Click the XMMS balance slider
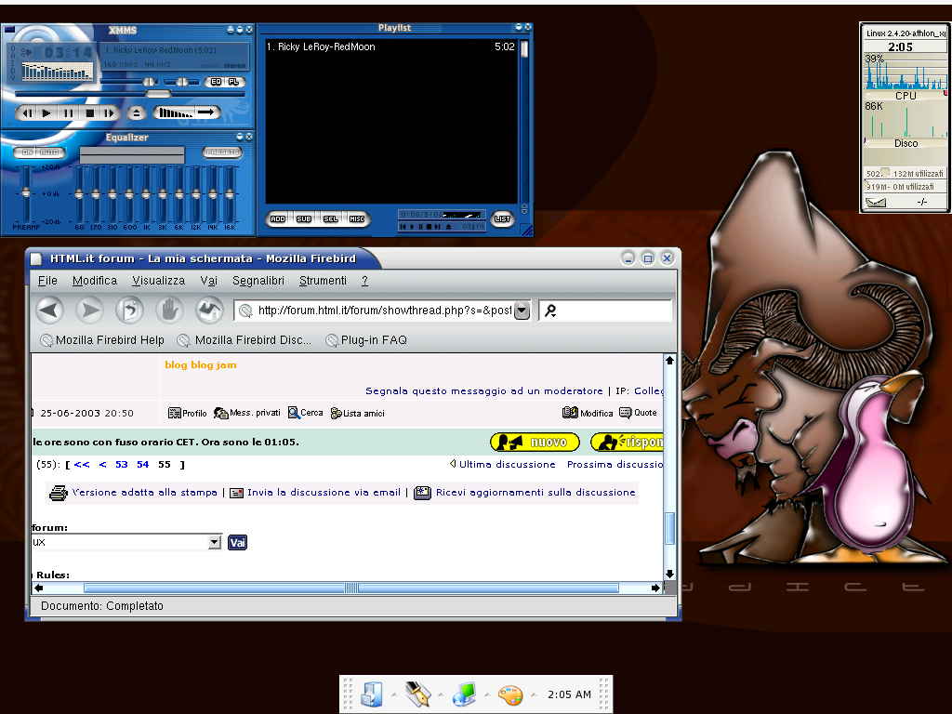The width and height of the screenshot is (952, 714). click(x=182, y=82)
